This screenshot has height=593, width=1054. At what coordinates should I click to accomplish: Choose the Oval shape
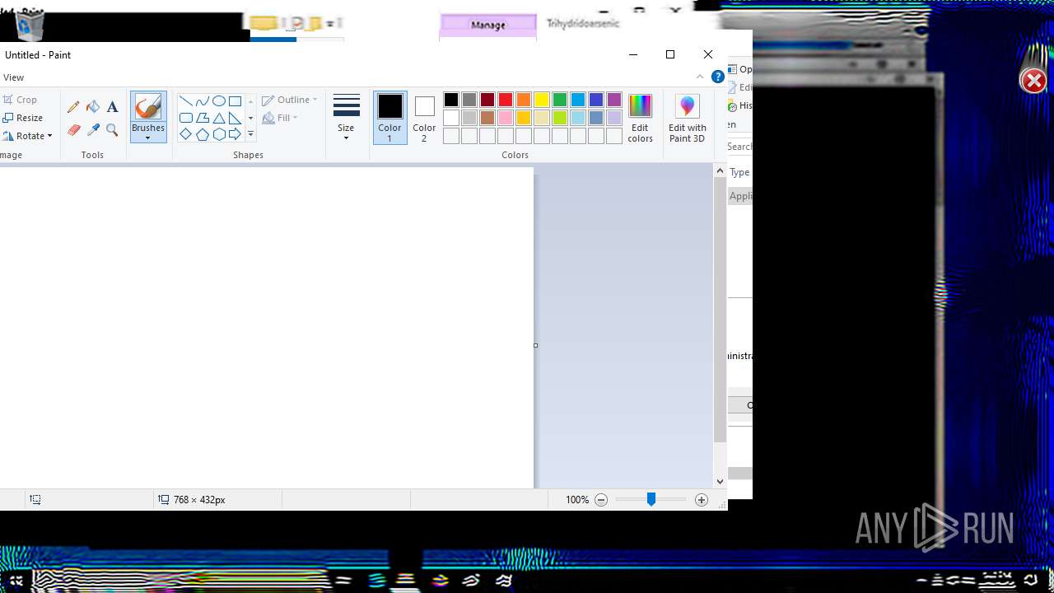(219, 101)
